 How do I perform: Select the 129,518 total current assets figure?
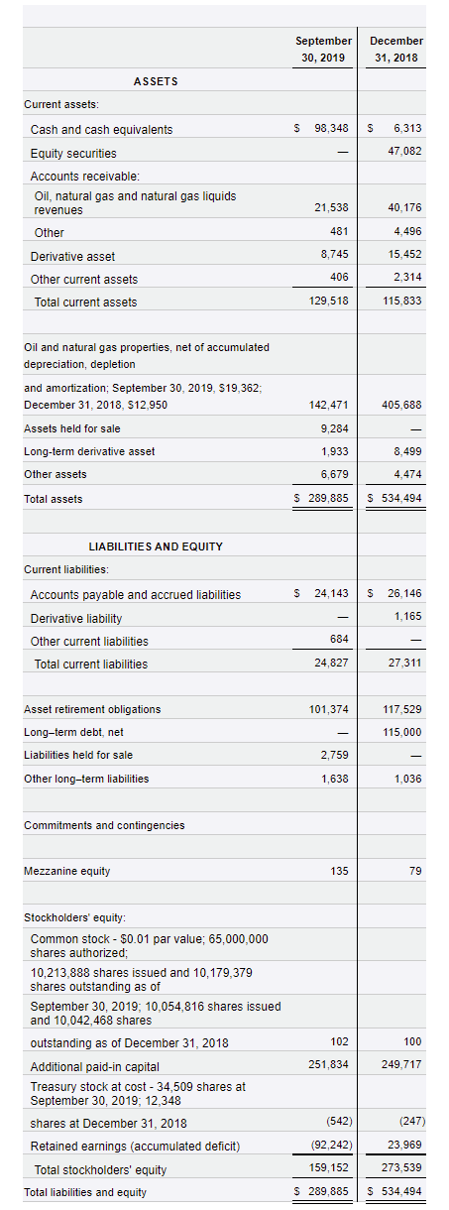(x=329, y=301)
